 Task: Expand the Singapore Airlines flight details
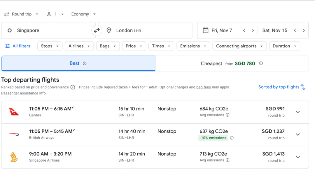[298, 157]
